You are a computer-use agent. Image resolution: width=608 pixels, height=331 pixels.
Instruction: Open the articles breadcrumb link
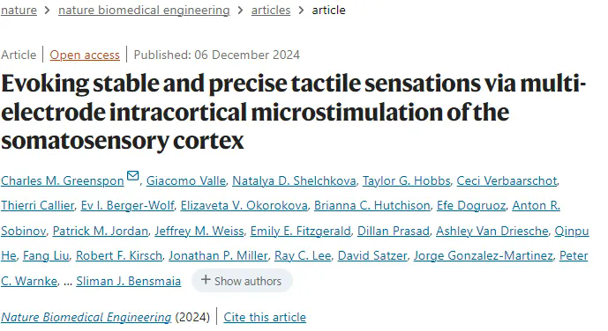coord(271,10)
